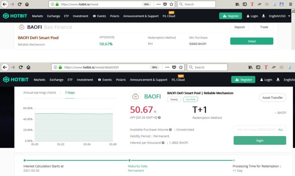The height and width of the screenshot is (176, 295).
Task: Click the page actions ellipsis in top browser
Action: pos(159,4)
